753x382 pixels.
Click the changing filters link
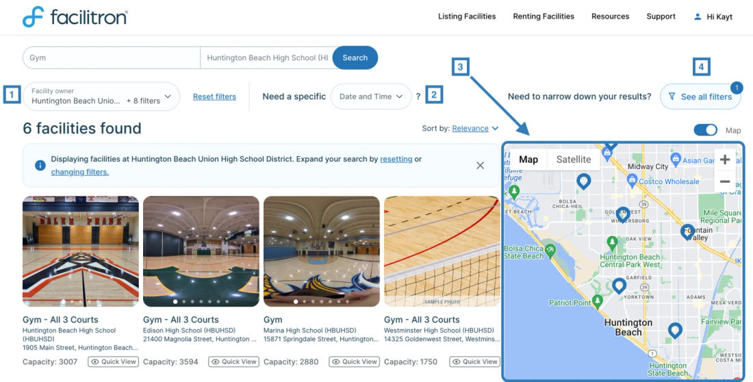coord(79,172)
